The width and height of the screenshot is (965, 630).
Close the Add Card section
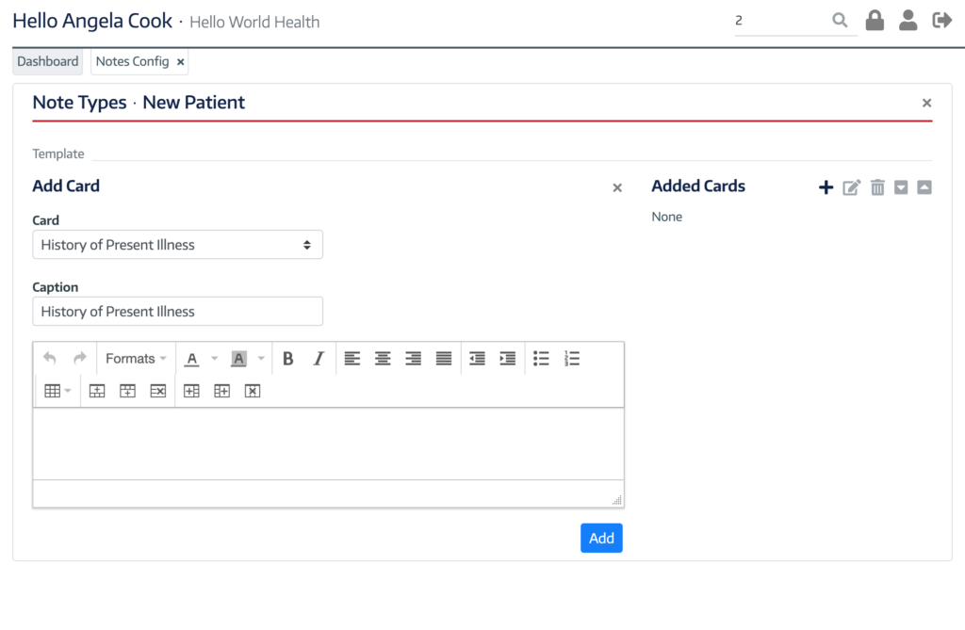tap(617, 187)
